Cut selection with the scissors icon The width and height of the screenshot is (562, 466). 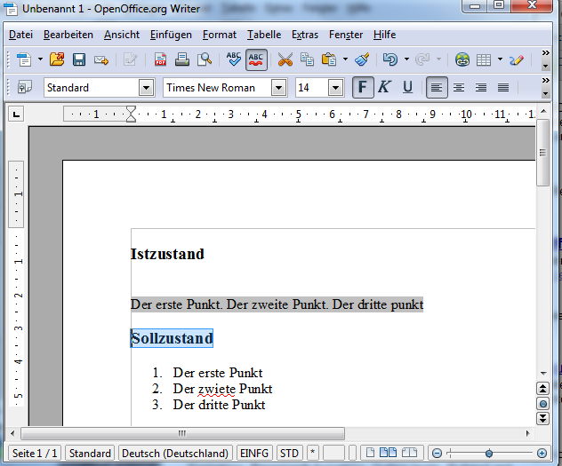pos(285,60)
